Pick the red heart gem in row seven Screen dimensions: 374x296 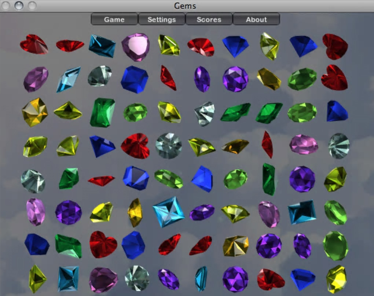point(103,244)
